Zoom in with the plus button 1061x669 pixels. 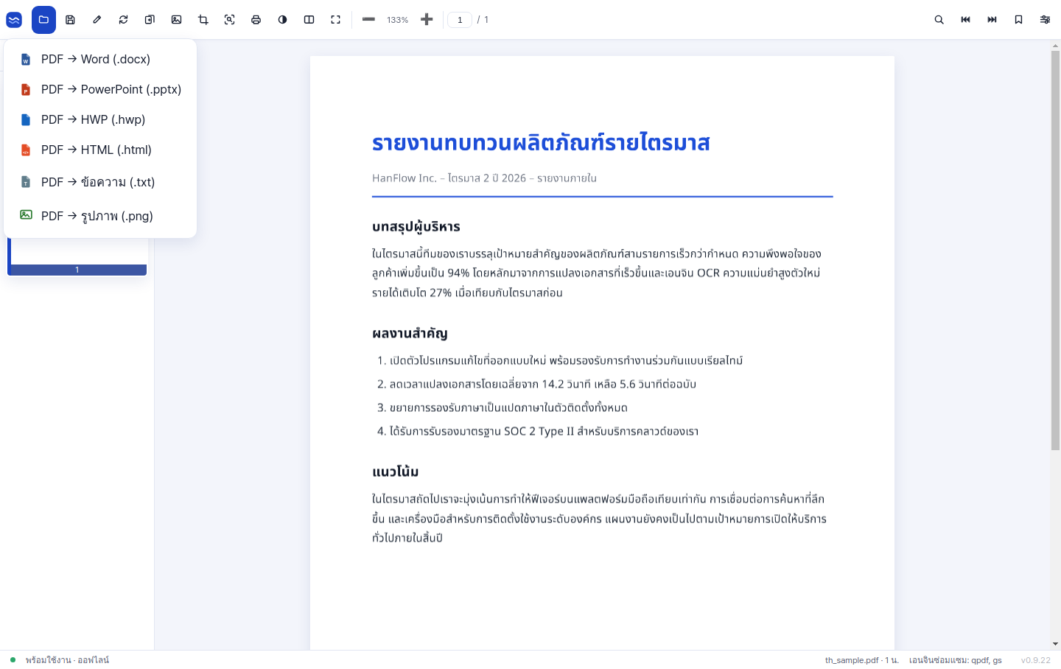(x=426, y=20)
